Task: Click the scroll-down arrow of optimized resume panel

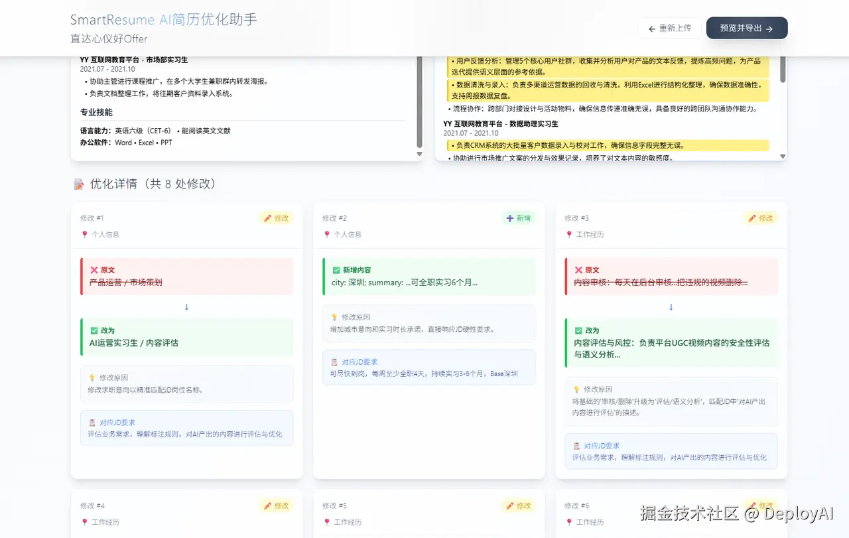Action: 783,157
